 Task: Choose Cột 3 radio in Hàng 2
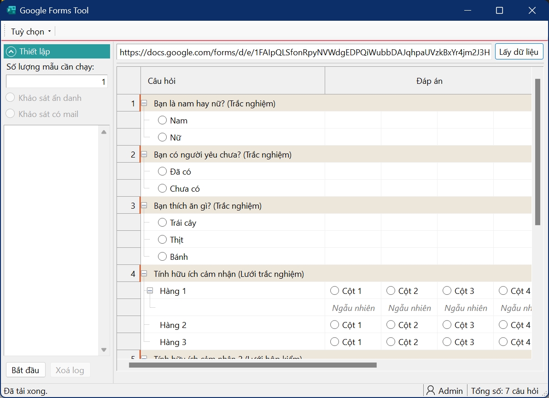(x=447, y=325)
